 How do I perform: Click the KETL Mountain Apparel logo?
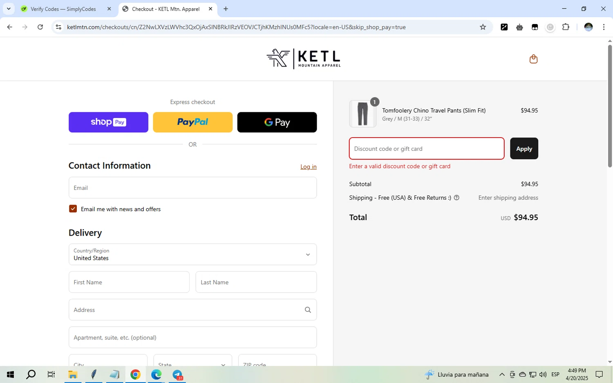pos(303,59)
